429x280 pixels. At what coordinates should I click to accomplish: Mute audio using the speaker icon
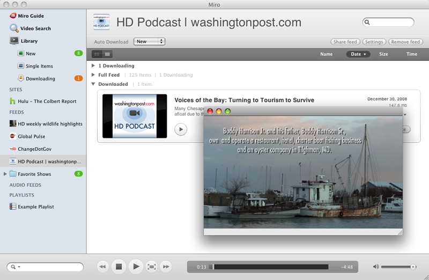376,267
